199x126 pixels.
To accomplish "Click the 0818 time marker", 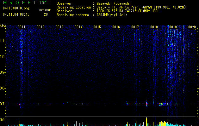I will pos(154,27).
